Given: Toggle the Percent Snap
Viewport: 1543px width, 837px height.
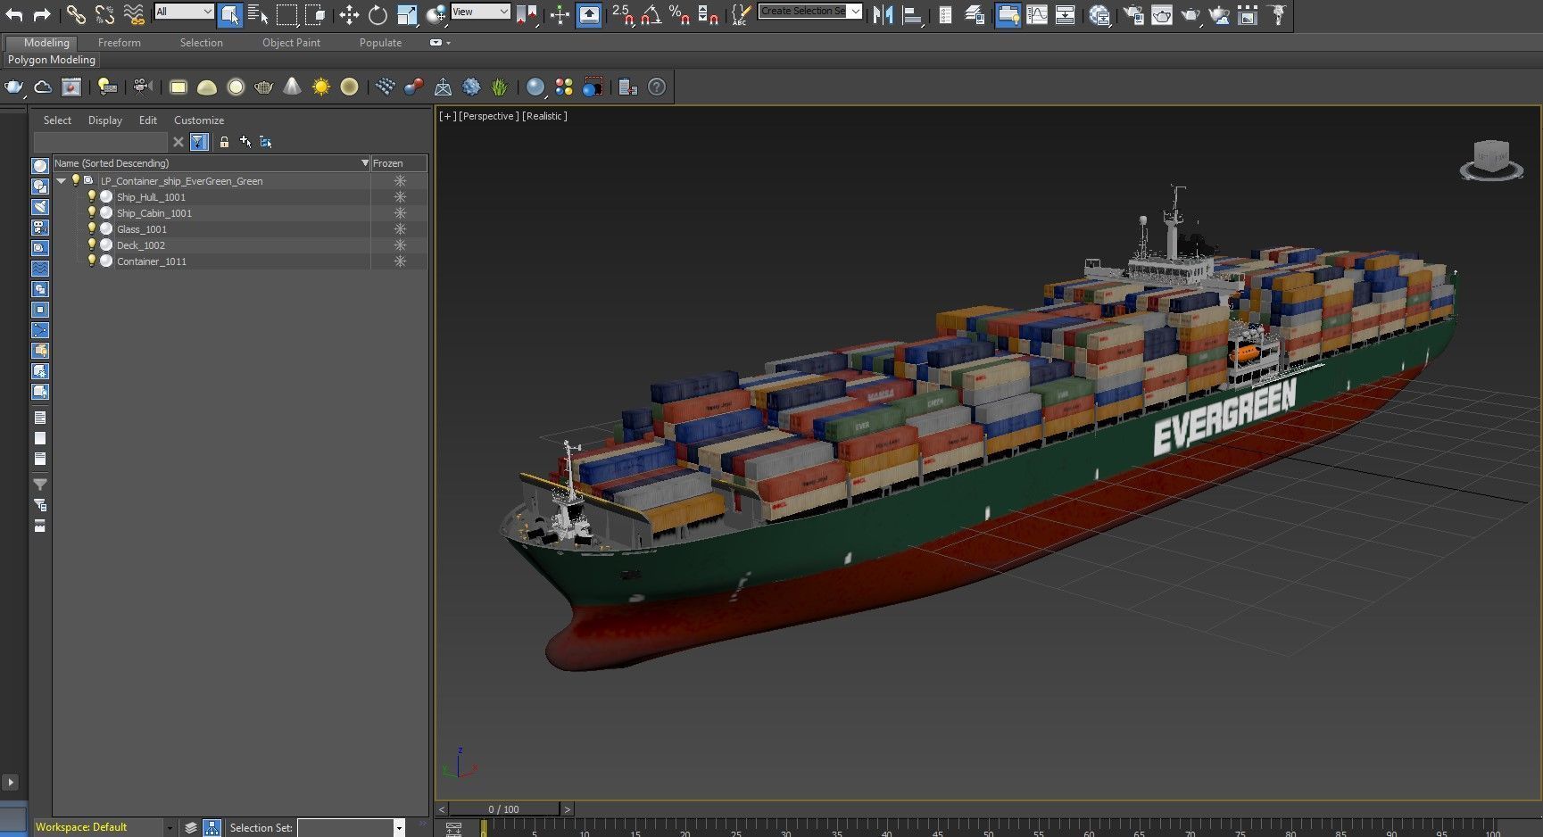Looking at the screenshot, I should [680, 14].
